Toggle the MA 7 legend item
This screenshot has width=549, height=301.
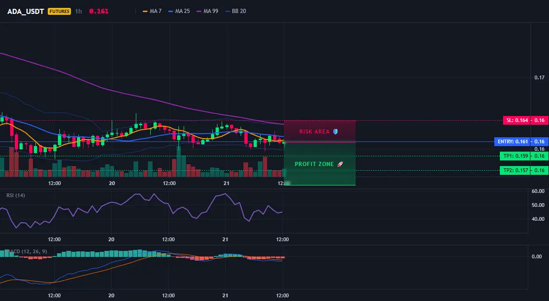152,11
